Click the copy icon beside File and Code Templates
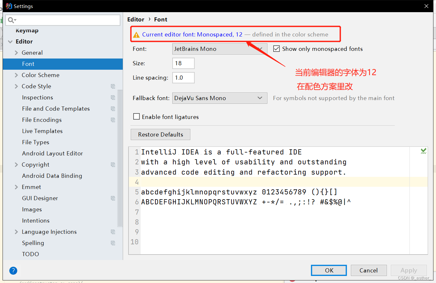Screen dimensions: 436x283 pos(113,109)
